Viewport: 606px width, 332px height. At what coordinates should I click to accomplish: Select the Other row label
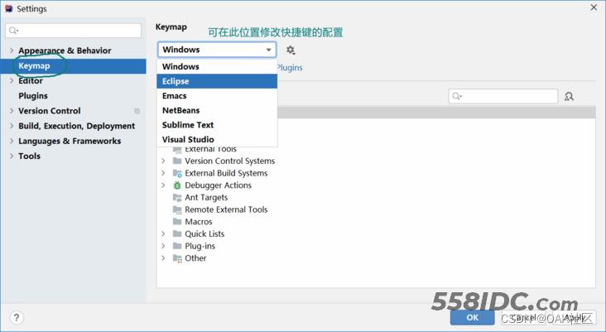pyautogui.click(x=195, y=258)
